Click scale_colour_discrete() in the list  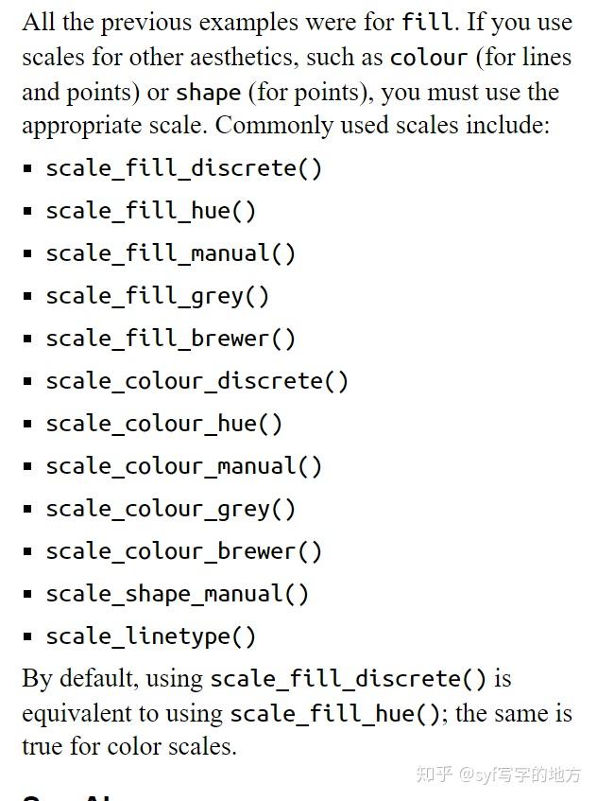point(197,381)
